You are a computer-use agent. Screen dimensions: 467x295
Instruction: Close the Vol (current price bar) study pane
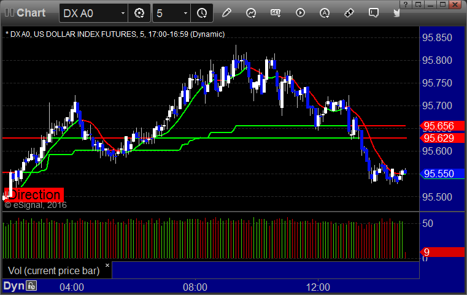click(107, 265)
